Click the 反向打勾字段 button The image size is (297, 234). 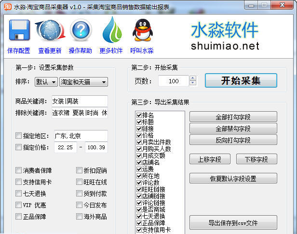click(x=233, y=140)
